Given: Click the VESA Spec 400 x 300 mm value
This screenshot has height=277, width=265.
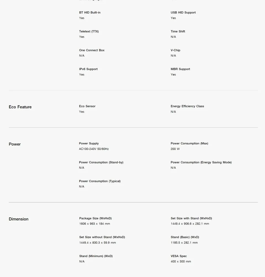Looking at the screenshot, I should coord(181,261).
